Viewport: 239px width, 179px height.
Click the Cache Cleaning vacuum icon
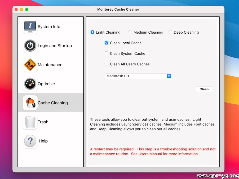tap(30, 103)
